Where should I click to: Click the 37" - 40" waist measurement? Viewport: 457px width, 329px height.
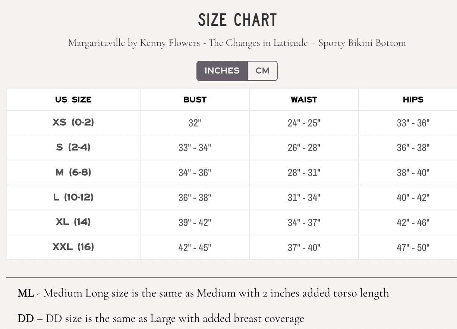coord(304,247)
